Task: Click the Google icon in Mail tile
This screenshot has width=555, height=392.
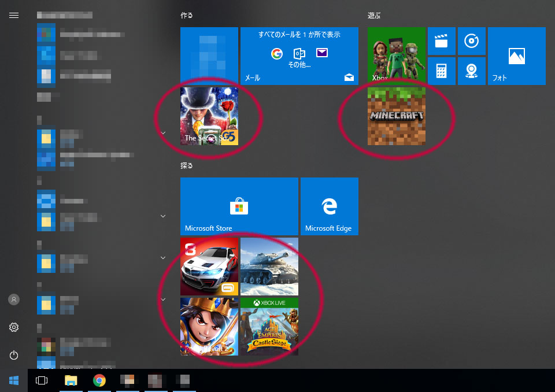Action: (277, 53)
